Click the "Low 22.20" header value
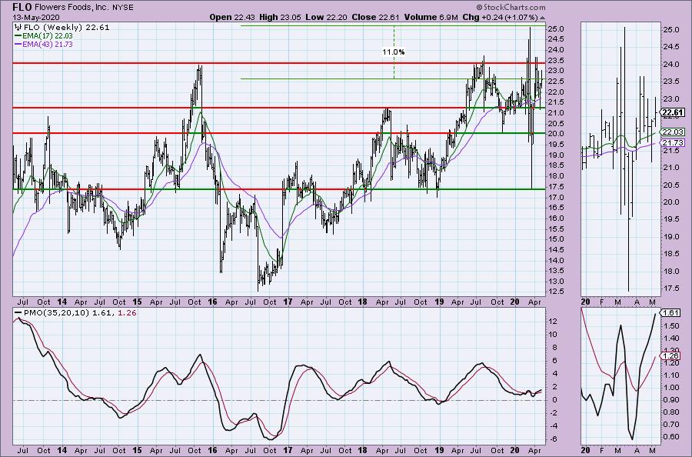Image resolution: width=692 pixels, height=457 pixels. coord(326,17)
